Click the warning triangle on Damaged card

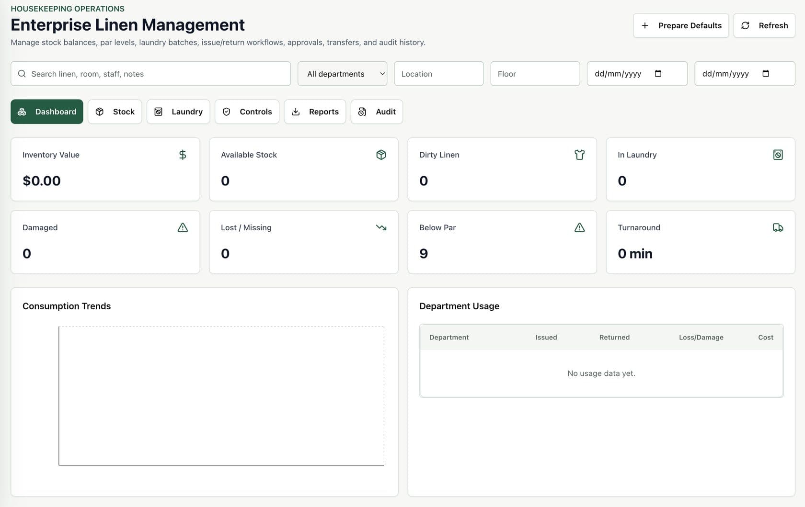183,227
